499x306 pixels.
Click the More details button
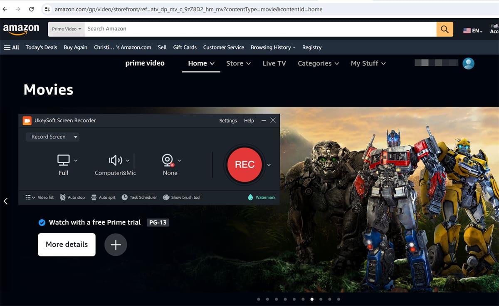pos(67,244)
